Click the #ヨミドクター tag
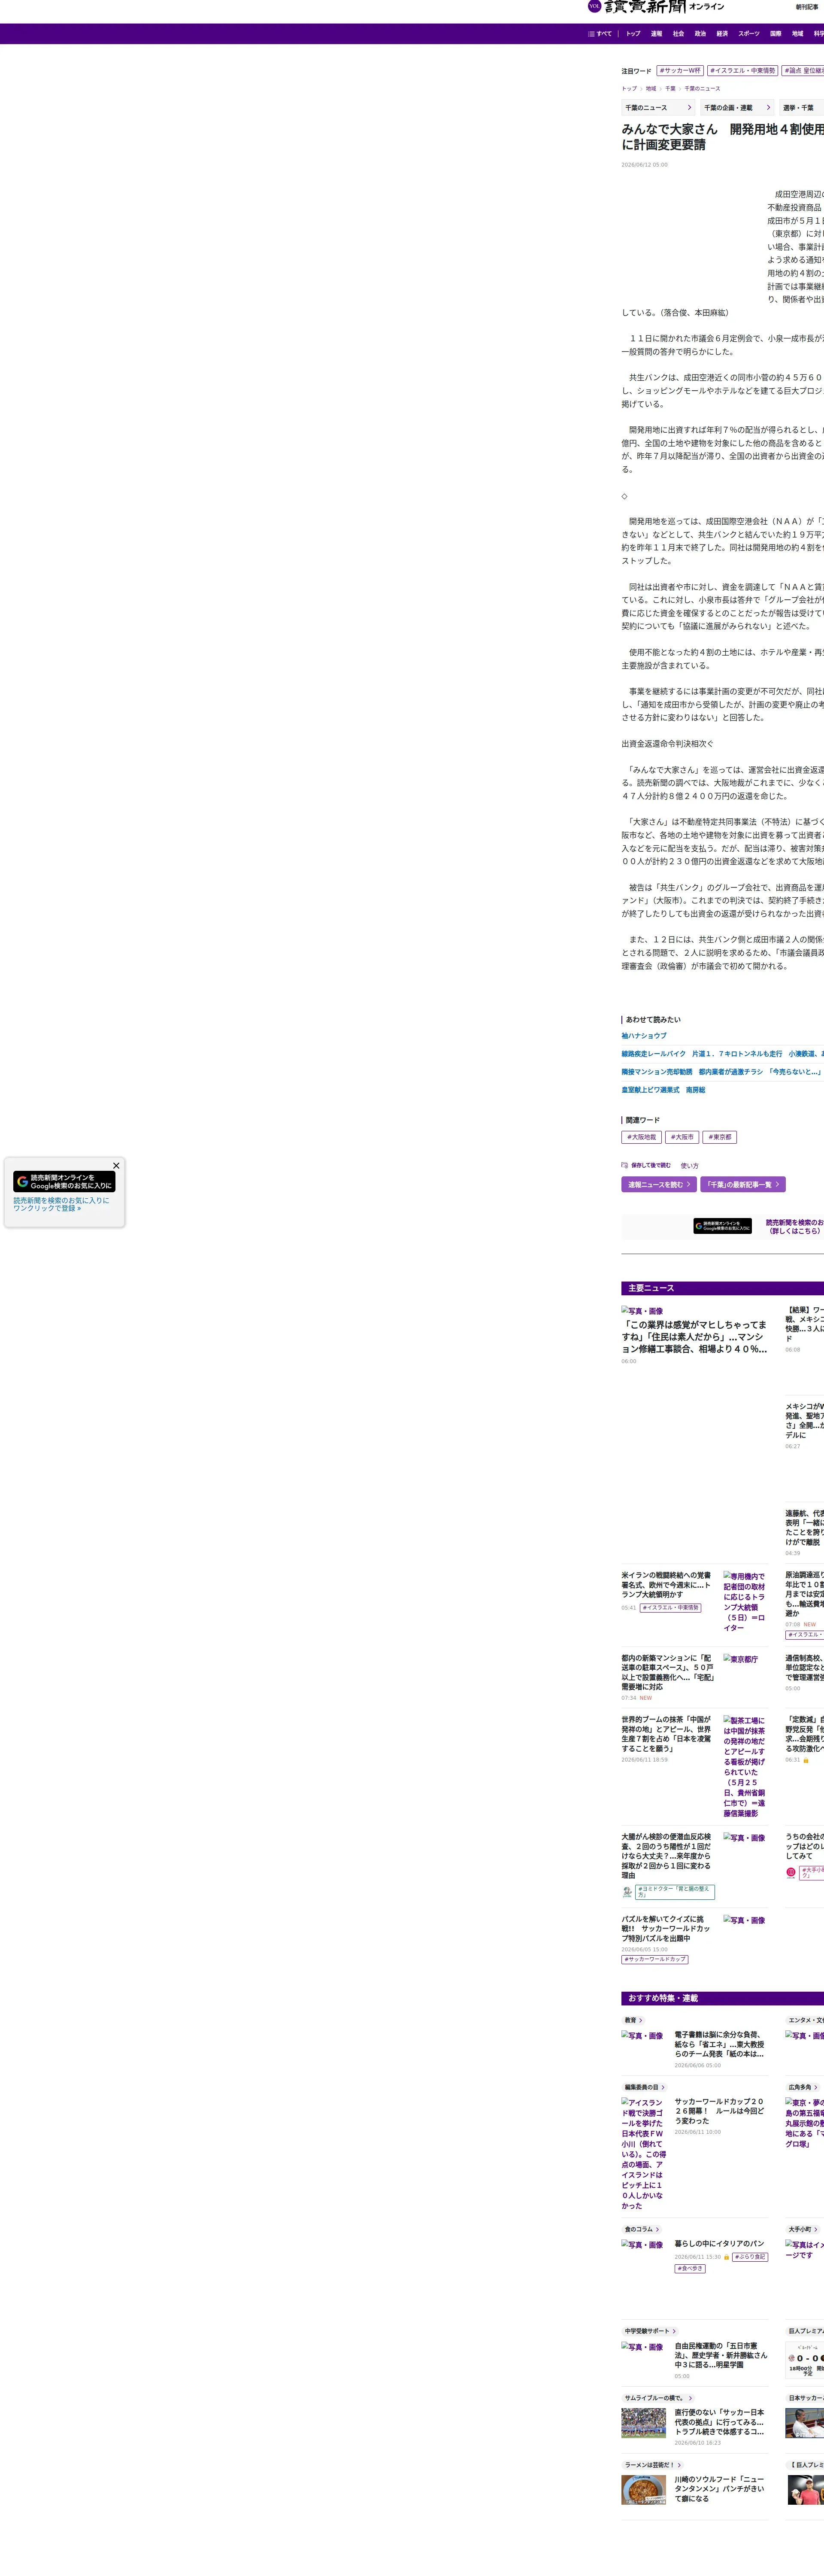824x2576 pixels. 675,1891
